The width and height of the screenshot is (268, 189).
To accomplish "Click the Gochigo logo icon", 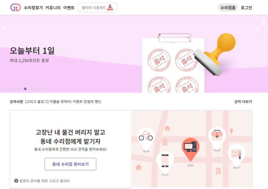I will 16,8.
